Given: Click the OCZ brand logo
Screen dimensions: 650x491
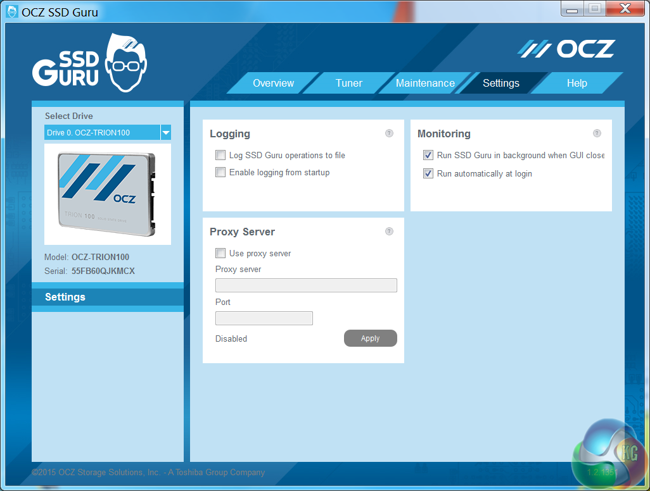Looking at the screenshot, I should (x=566, y=49).
